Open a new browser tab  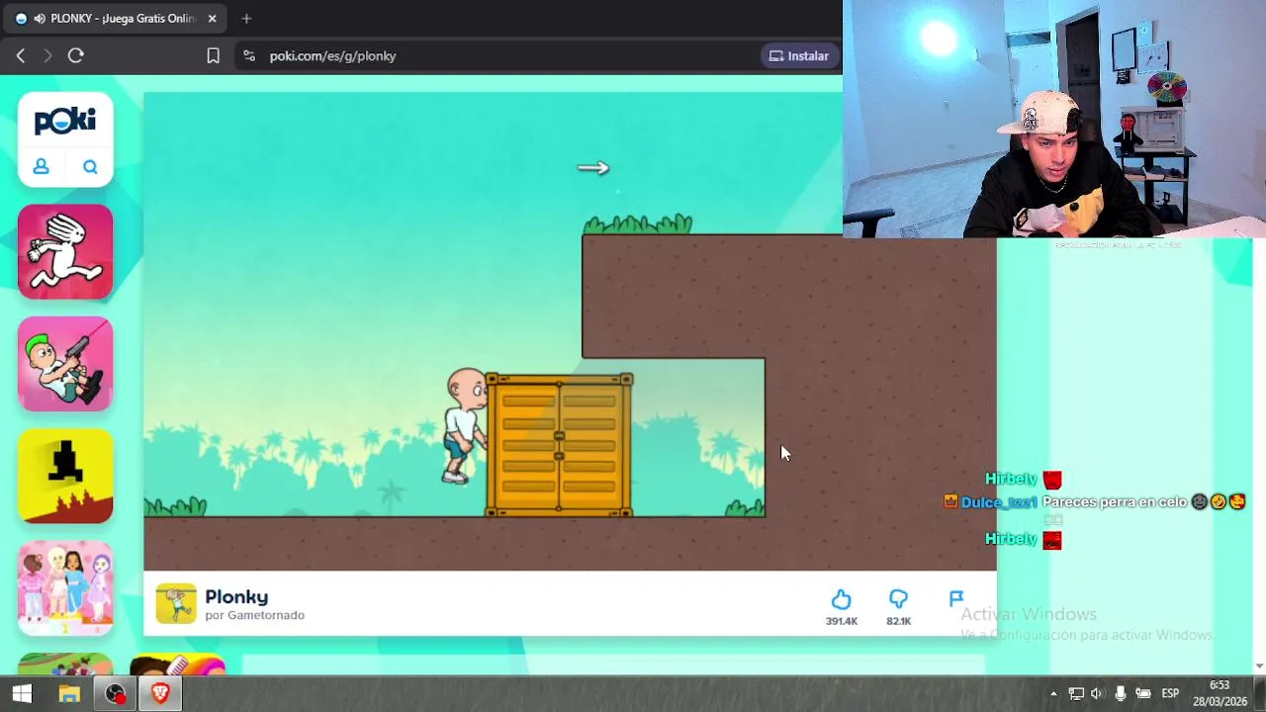tap(246, 19)
